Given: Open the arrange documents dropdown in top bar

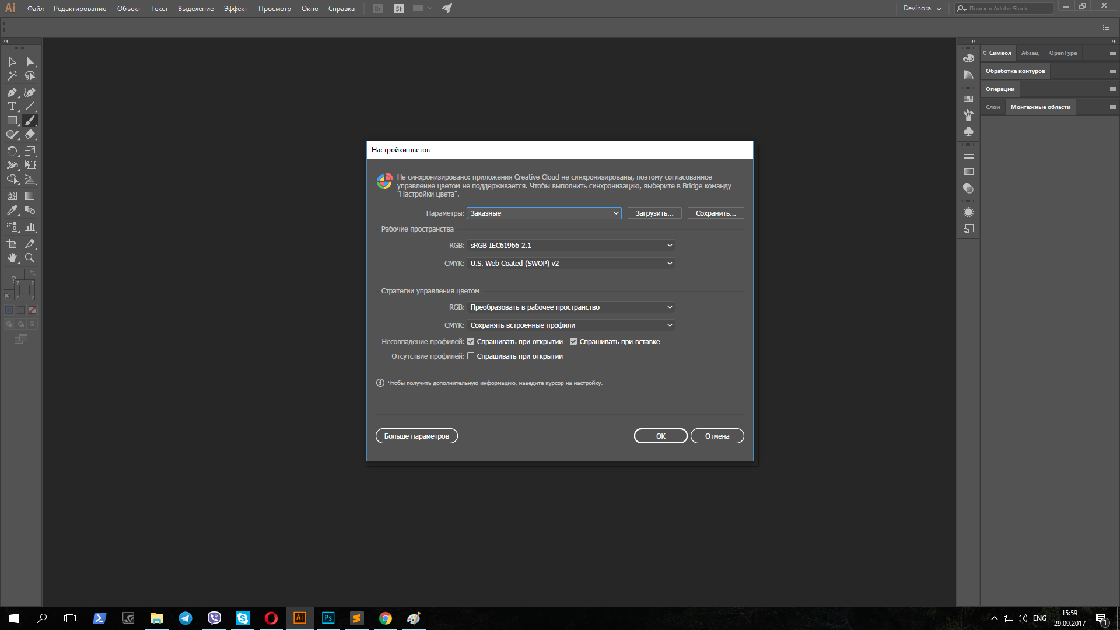Looking at the screenshot, I should point(422,8).
